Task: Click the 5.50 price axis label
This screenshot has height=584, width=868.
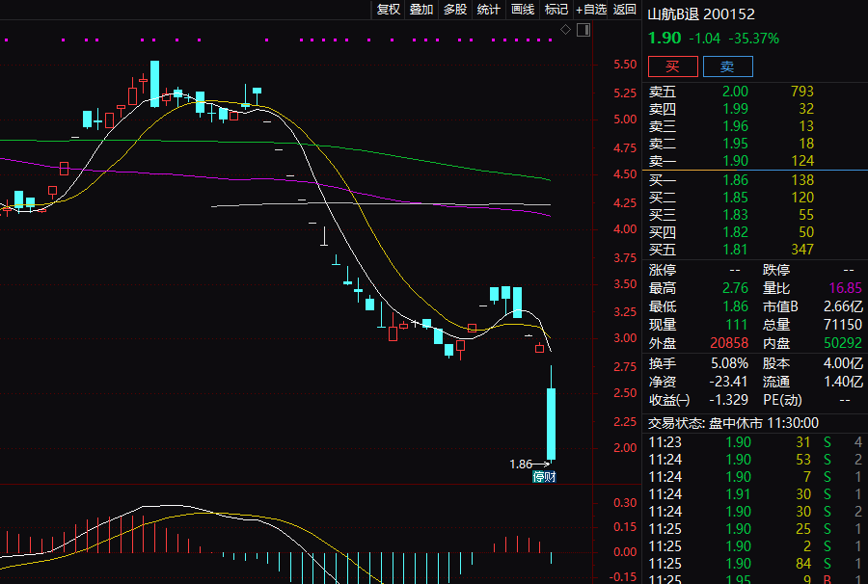Action: point(625,65)
